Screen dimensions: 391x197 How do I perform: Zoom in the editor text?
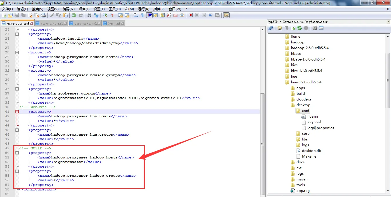(105, 15)
